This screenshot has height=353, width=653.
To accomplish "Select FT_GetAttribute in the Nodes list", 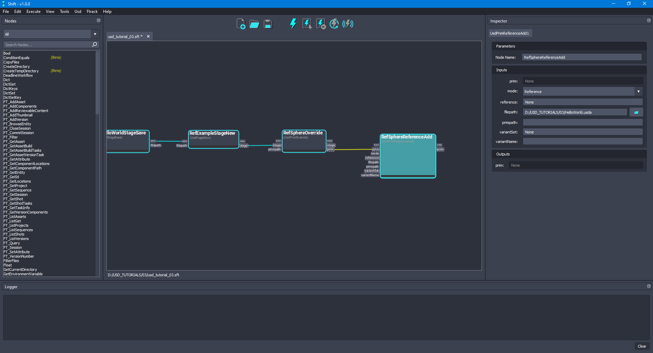I will pos(17,159).
